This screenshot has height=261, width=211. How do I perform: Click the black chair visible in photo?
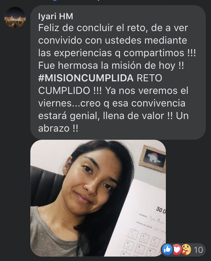[47, 185]
